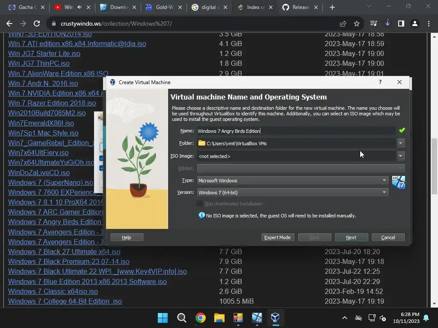Open Windows 7 Blue Edition 2013 x86 link

click(x=87, y=282)
